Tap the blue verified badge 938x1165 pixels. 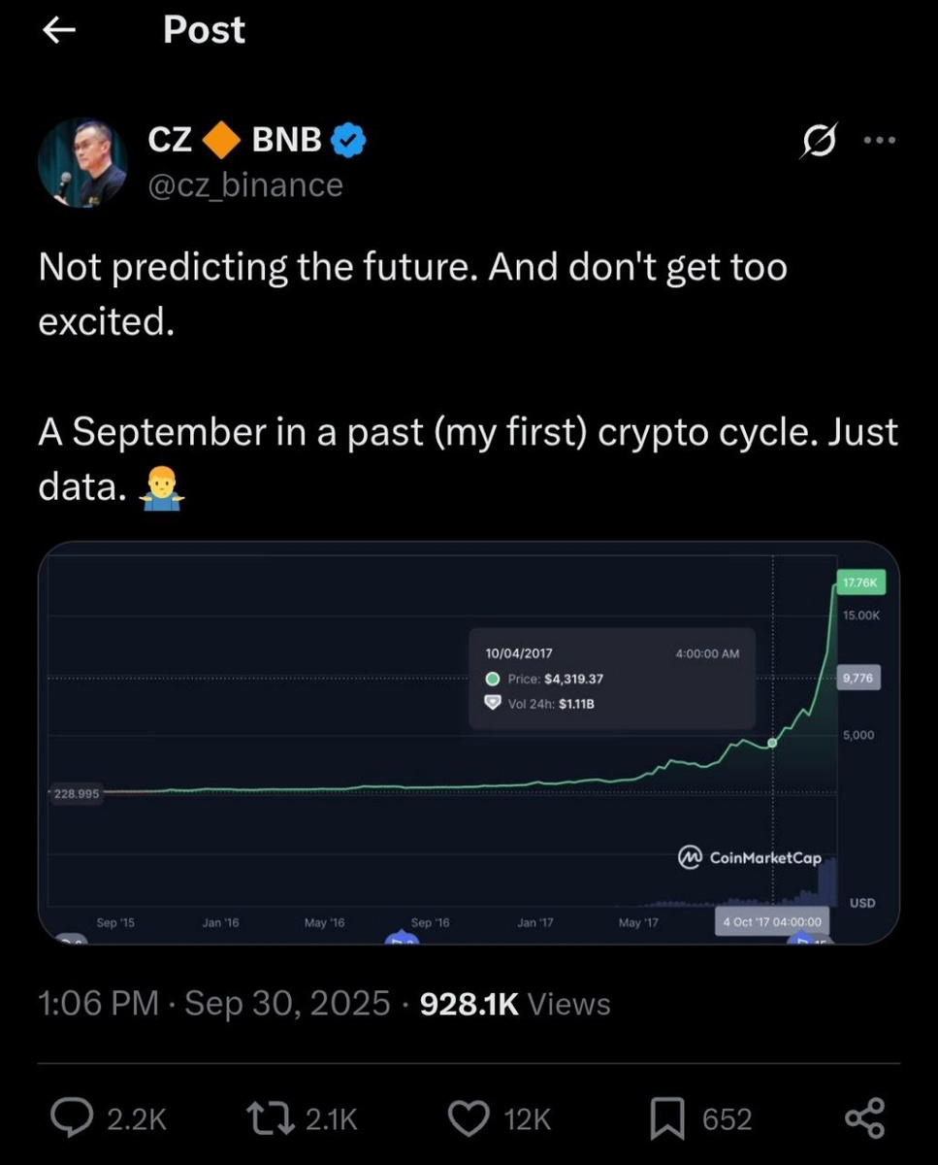(x=348, y=141)
